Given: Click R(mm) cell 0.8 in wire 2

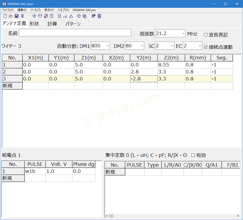Looking at the screenshot, I should click(x=198, y=72).
